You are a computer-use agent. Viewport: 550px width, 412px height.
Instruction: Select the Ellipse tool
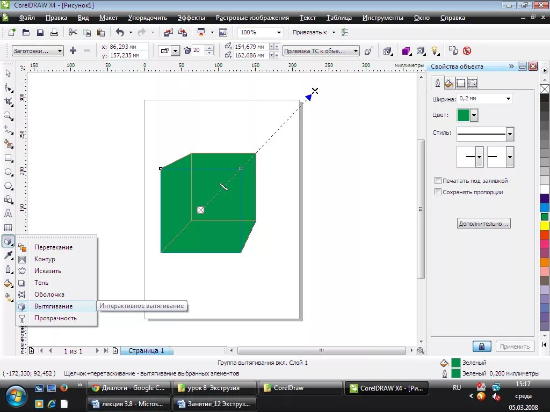click(8, 172)
